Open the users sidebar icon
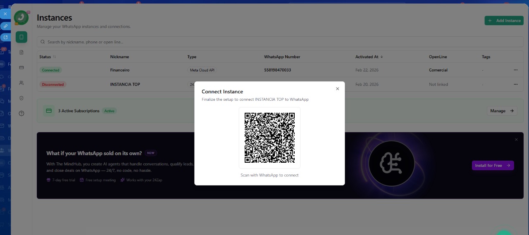This screenshot has width=529, height=235. tap(21, 83)
